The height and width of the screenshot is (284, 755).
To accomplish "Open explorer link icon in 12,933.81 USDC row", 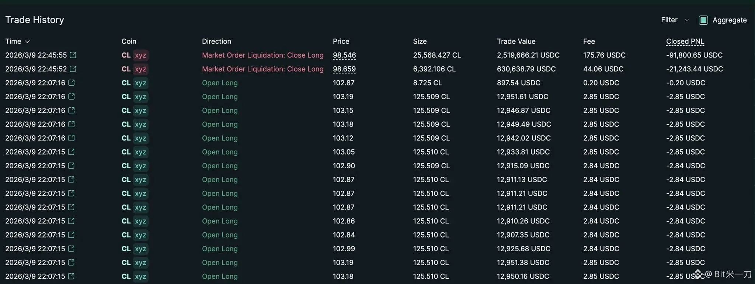I will [x=71, y=152].
